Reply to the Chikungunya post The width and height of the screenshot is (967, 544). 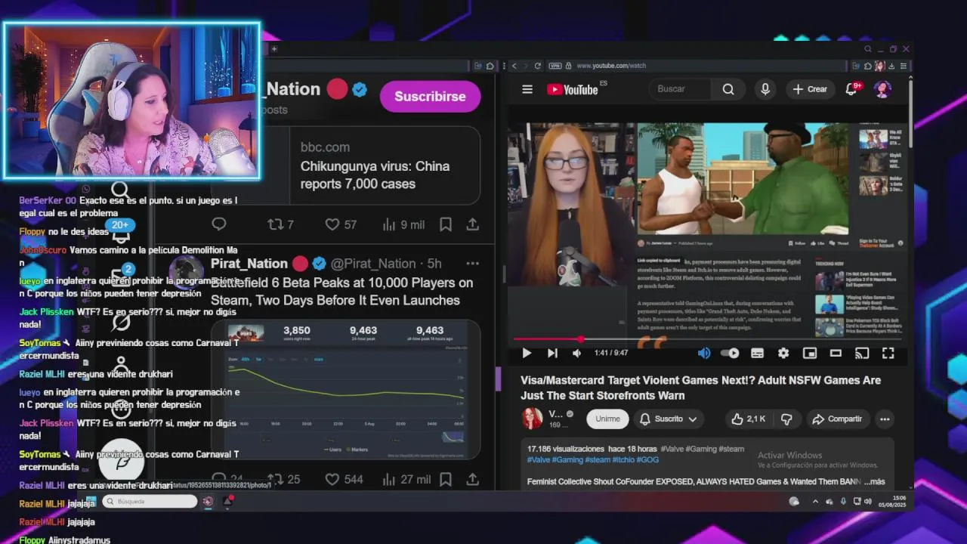pos(219,224)
